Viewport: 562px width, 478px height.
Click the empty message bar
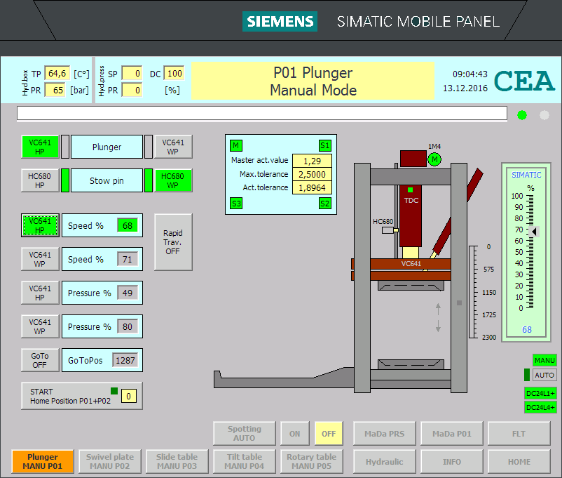[x=262, y=113]
